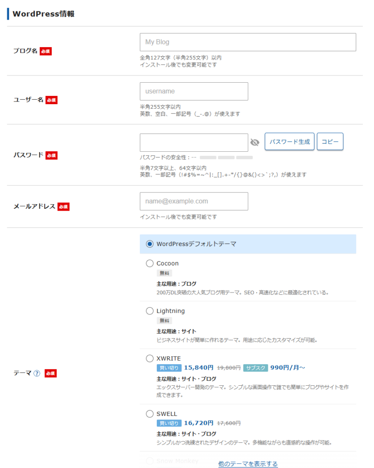Screen dimensions: 374x468
Task: Open the theme help question mark icon
Action: [x=37, y=373]
